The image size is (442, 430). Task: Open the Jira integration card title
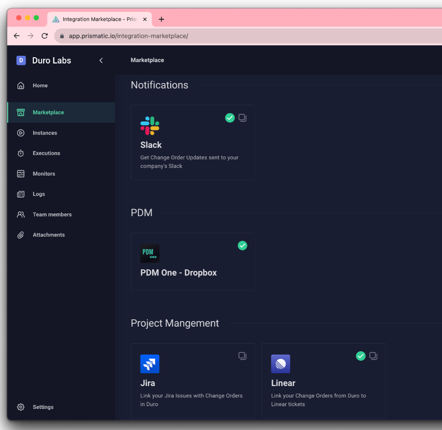pos(147,383)
